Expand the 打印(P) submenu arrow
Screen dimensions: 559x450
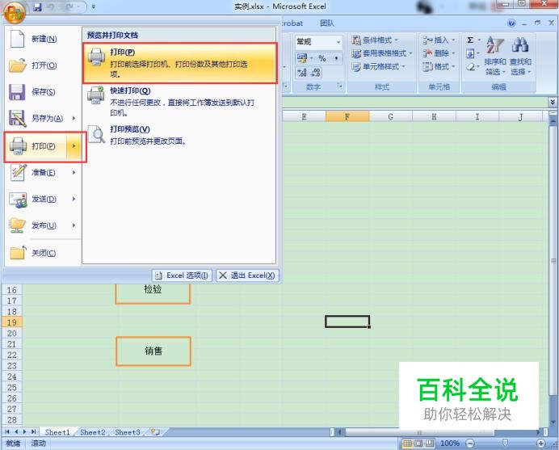pos(74,146)
